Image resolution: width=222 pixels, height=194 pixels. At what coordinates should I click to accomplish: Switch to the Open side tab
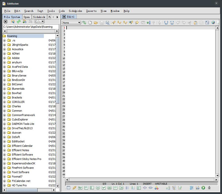[27, 17]
